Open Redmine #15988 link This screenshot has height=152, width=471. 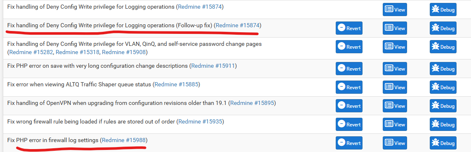[124, 140]
